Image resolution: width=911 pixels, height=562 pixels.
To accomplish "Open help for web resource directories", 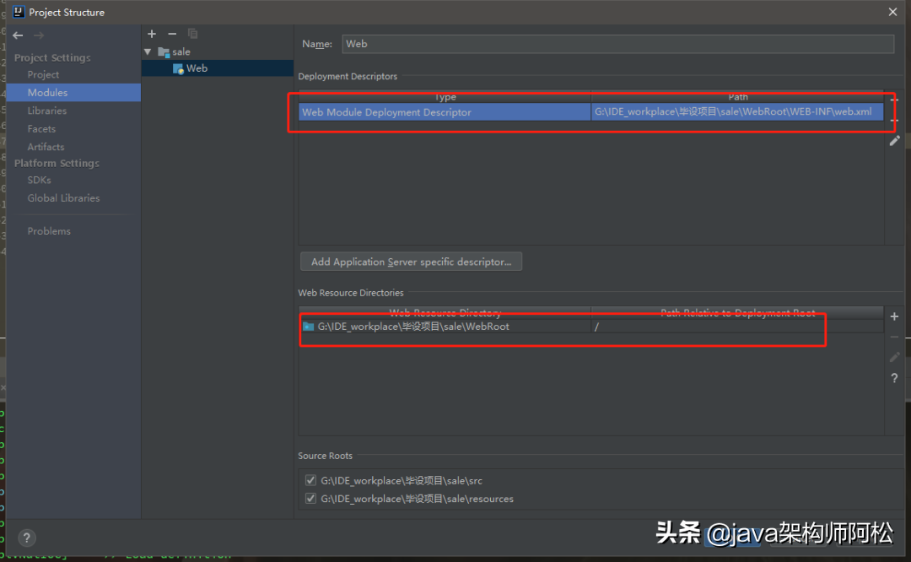I will pos(894,378).
